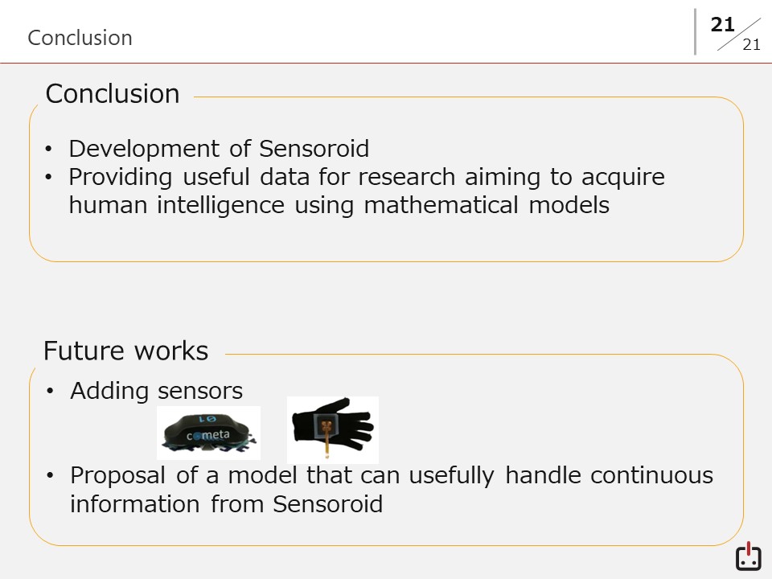Image resolution: width=772 pixels, height=579 pixels.
Task: Click the bold current slide number 21
Action: coord(723,25)
